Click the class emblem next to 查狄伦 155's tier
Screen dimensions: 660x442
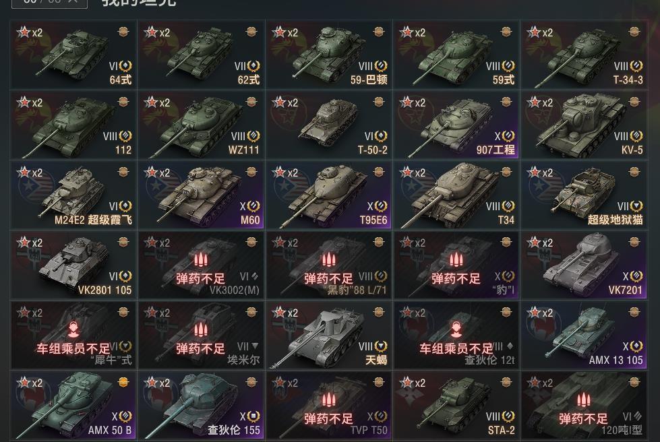click(253, 416)
